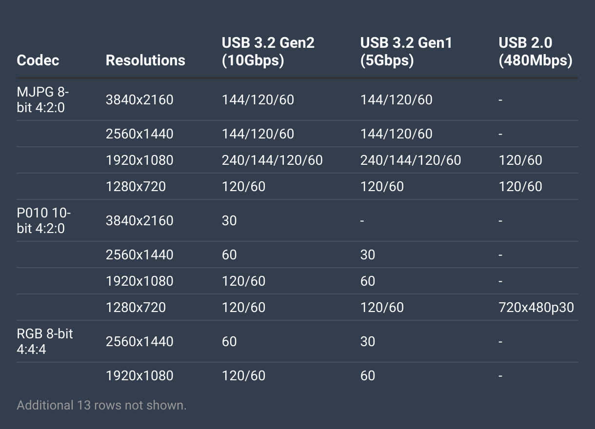The image size is (595, 429).
Task: Select 3840x2160 resolution in the MJPG row
Action: point(139,100)
